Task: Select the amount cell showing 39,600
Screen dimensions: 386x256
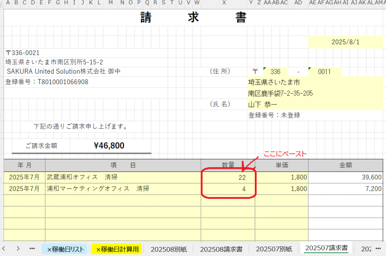Action: pyautogui.click(x=345, y=177)
